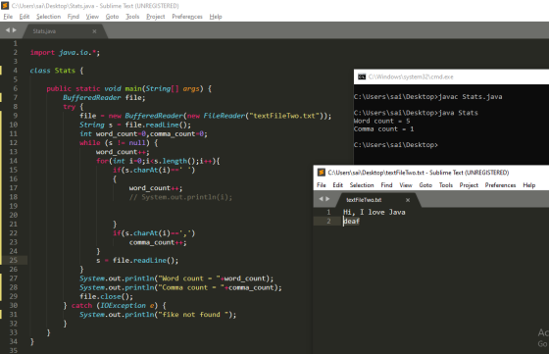
Task: Click the Sublime icon in Stats.java title bar
Action: click(x=5, y=6)
